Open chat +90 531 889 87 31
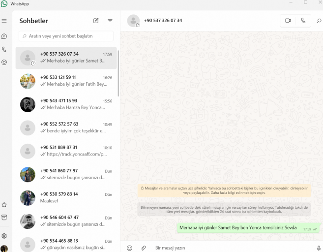This screenshot has width=323, height=252. coord(66,151)
